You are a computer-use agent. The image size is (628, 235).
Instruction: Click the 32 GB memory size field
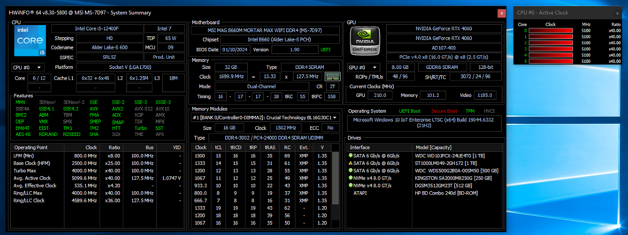(x=231, y=67)
